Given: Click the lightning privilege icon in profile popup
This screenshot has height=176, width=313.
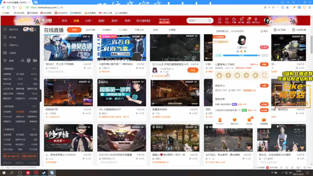Looking at the screenshot, I should [x=228, y=75].
